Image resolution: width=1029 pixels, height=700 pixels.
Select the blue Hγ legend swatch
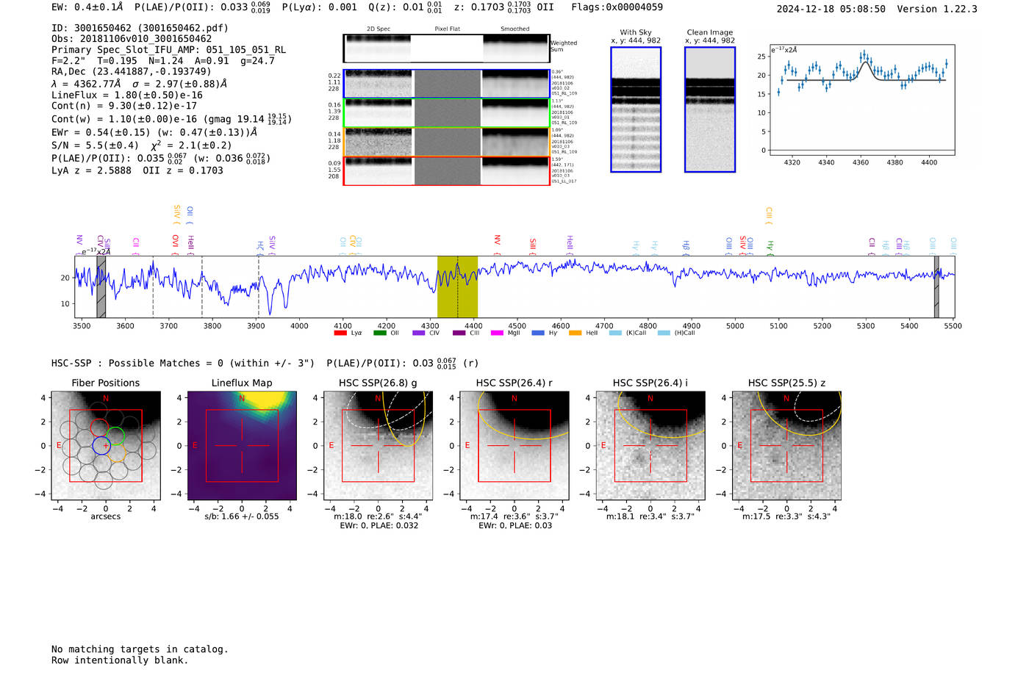point(537,333)
